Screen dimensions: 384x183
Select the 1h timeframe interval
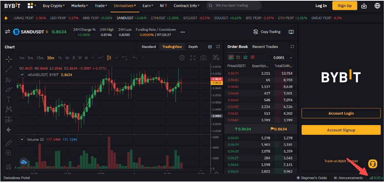(59, 58)
